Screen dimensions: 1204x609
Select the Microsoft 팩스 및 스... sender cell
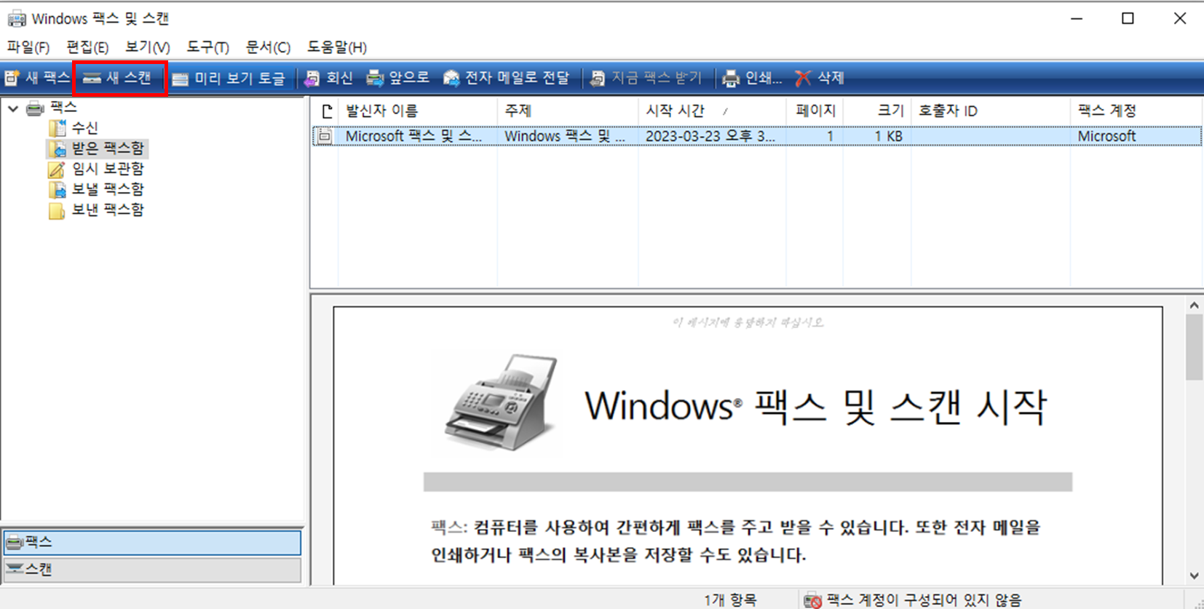pos(413,136)
